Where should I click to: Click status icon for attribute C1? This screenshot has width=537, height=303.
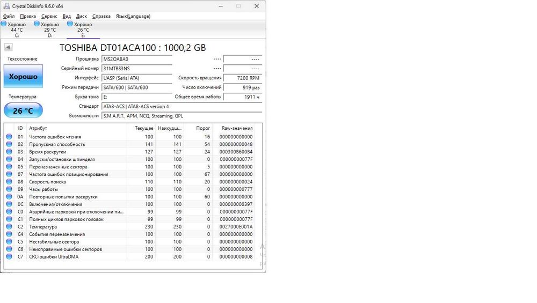tap(9, 219)
